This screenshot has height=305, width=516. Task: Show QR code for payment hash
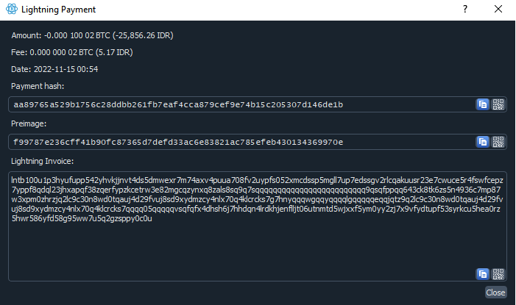pos(498,104)
